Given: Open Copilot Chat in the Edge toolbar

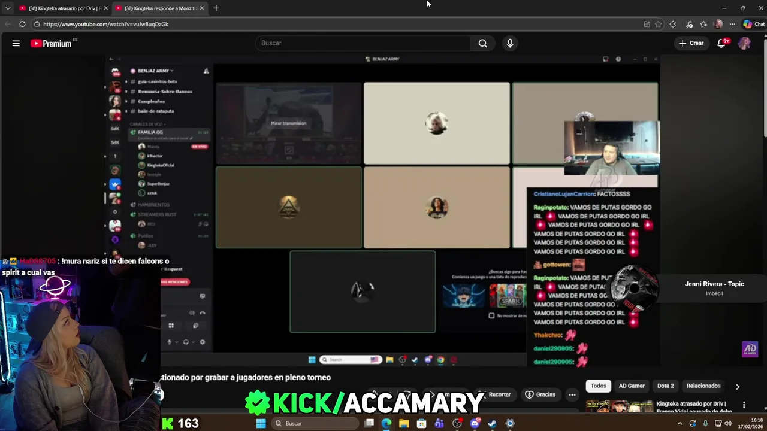Looking at the screenshot, I should pos(754,24).
